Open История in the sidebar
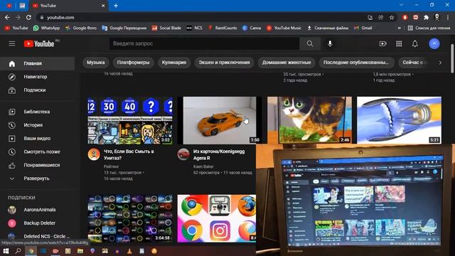This screenshot has height=256, width=455. click(37, 125)
